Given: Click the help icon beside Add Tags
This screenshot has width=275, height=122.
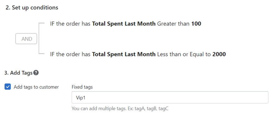Looking at the screenshot, I should click(x=36, y=73).
